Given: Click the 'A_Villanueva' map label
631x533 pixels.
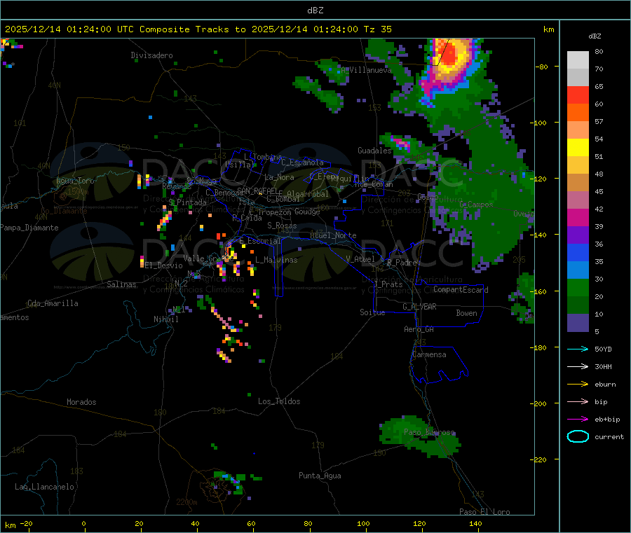Looking at the screenshot, I should point(366,70).
